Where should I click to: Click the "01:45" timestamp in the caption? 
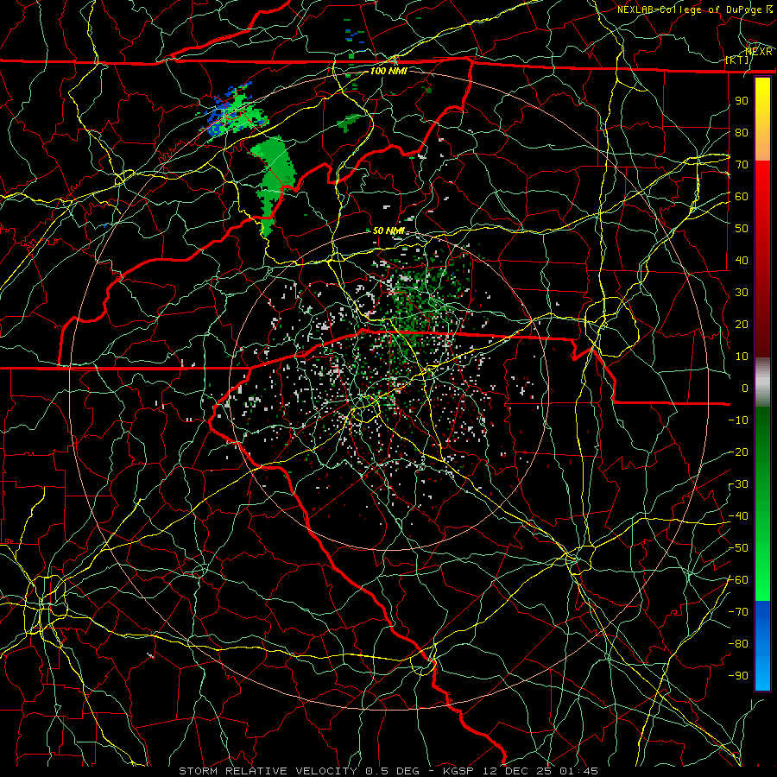pos(578,771)
